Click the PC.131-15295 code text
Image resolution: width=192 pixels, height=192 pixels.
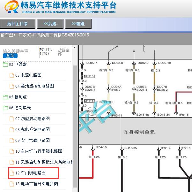coord(46,52)
